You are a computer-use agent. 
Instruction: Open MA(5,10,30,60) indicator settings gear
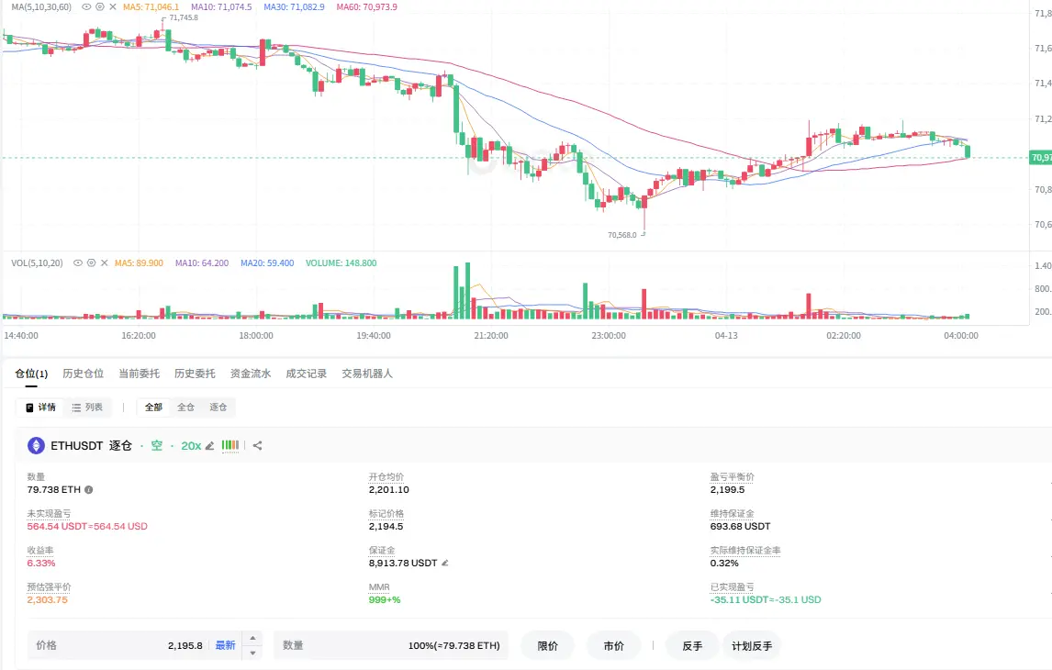coord(100,6)
